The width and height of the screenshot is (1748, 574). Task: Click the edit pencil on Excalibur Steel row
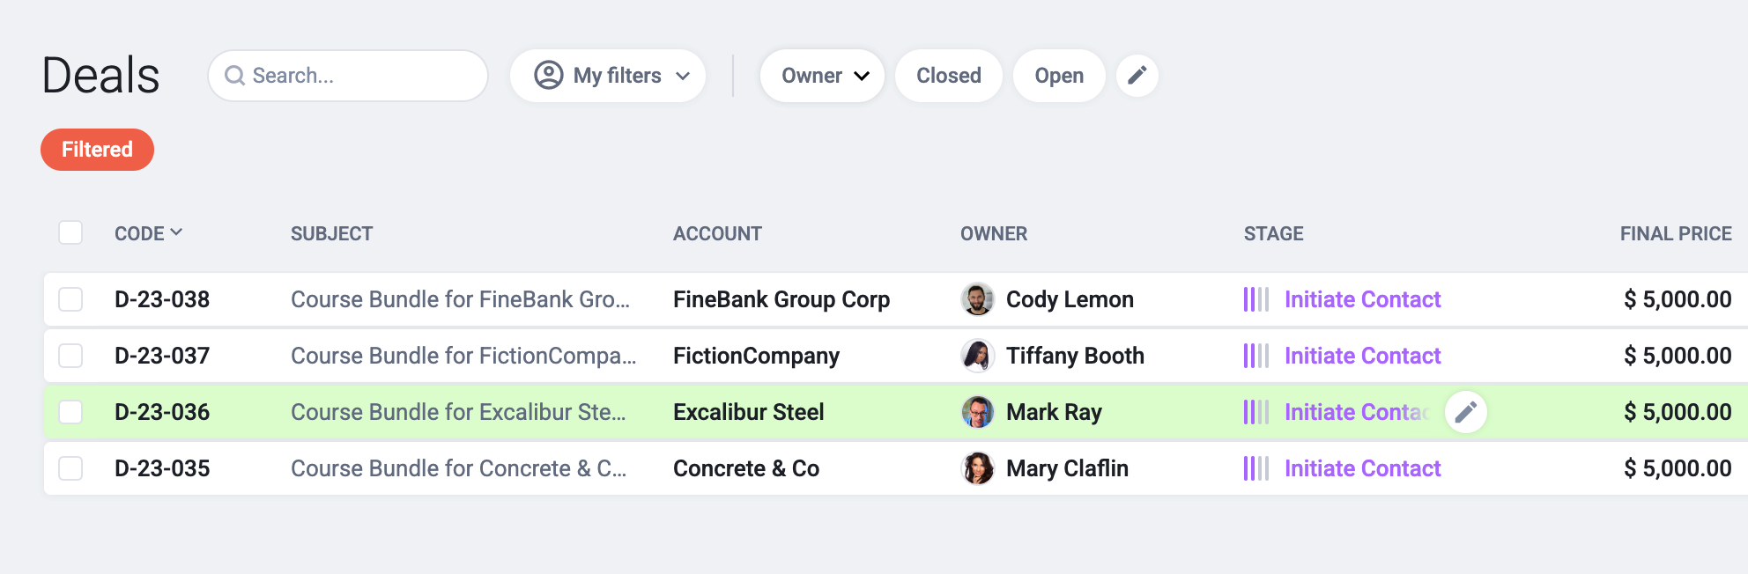click(x=1465, y=412)
